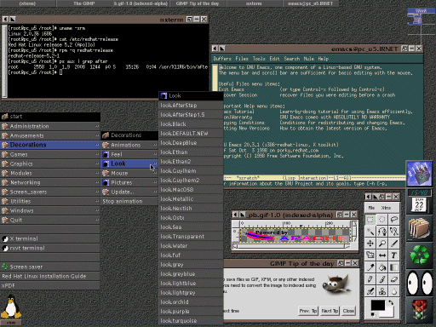Expand the Graphics submenu arrow
This screenshot has height=327, width=436.
(x=97, y=163)
